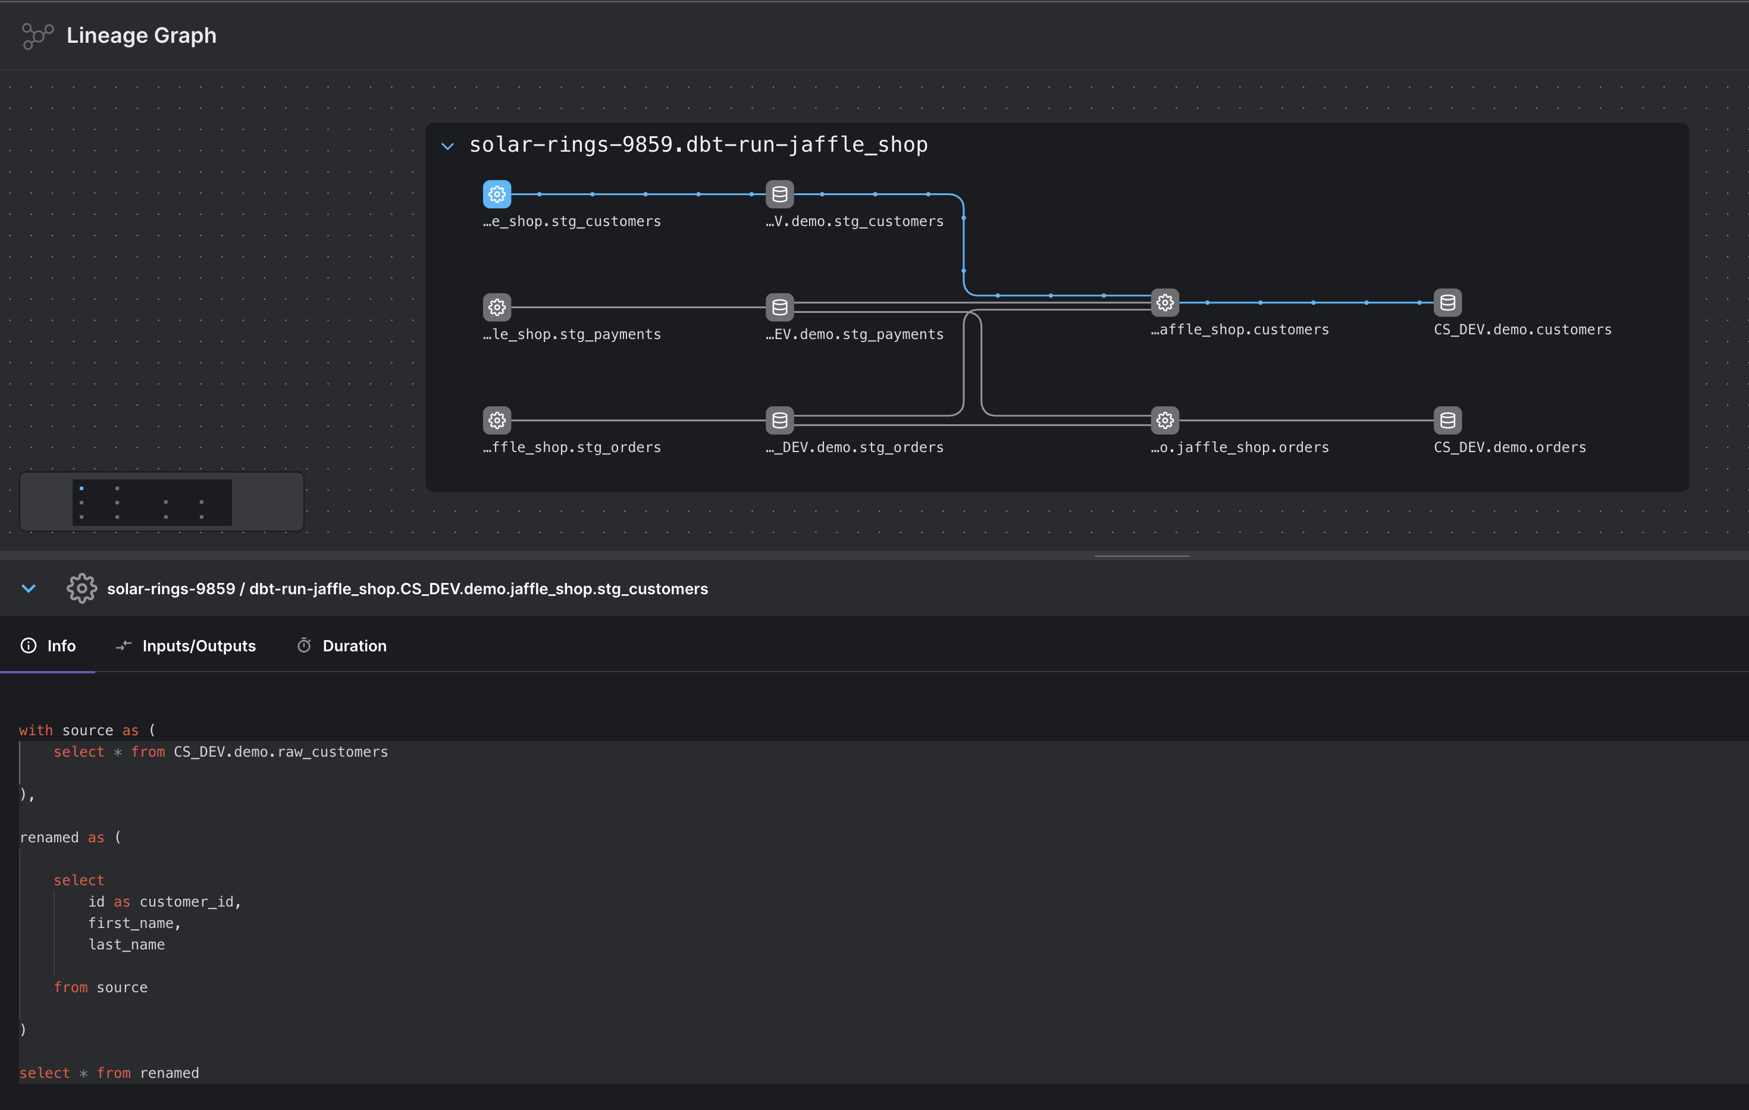
Task: Select the gear icon on the ...o.jaffle_shop.orders node
Action: [1164, 420]
